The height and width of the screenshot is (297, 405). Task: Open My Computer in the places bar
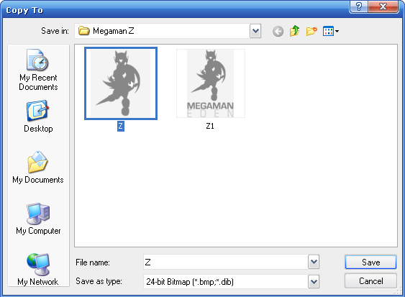pos(38,219)
